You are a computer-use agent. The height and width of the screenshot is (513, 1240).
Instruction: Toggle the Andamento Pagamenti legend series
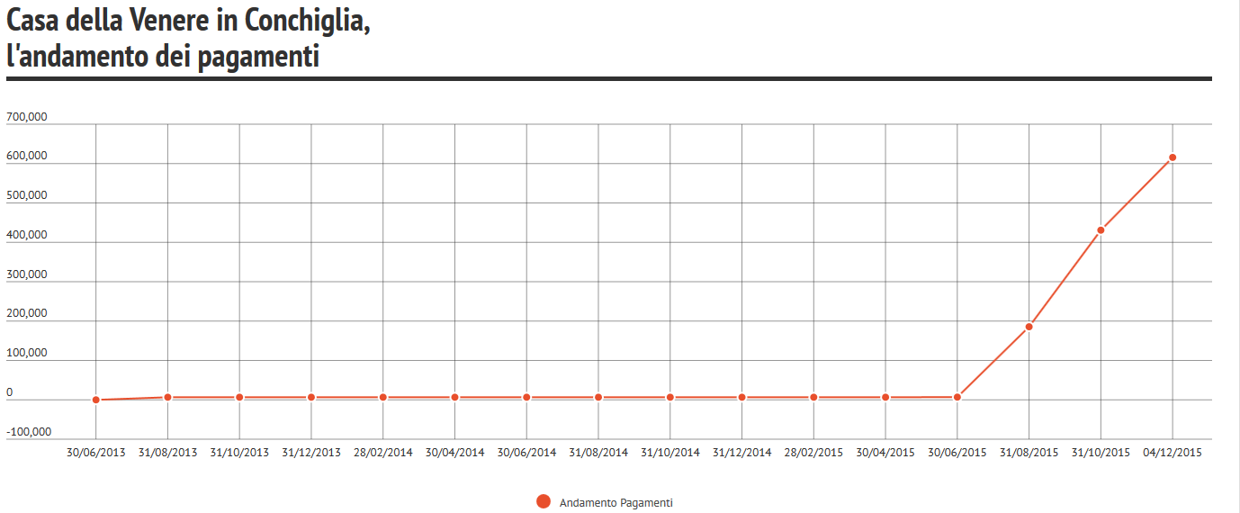click(605, 502)
